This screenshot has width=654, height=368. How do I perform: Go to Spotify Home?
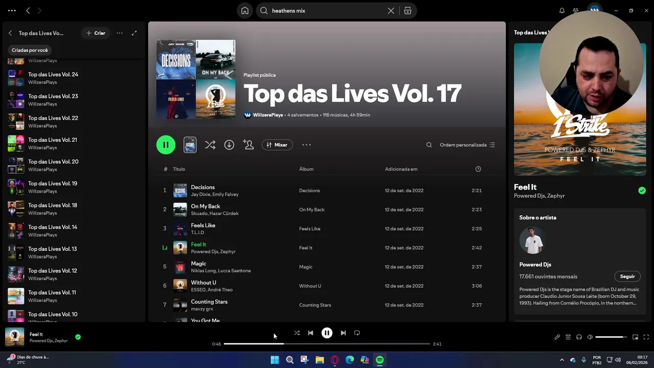point(245,11)
